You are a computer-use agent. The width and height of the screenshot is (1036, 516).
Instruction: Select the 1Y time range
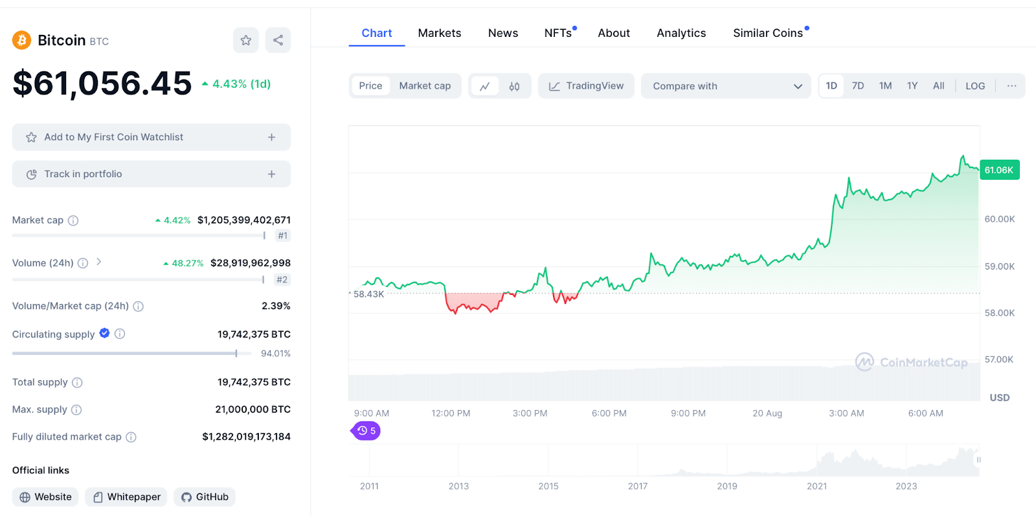(x=912, y=86)
